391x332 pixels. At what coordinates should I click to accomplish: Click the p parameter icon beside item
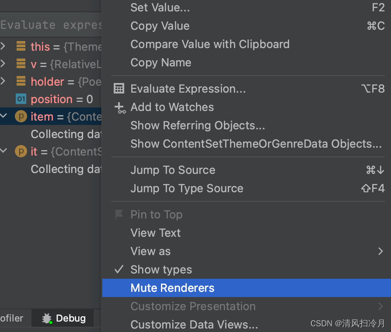[21, 116]
